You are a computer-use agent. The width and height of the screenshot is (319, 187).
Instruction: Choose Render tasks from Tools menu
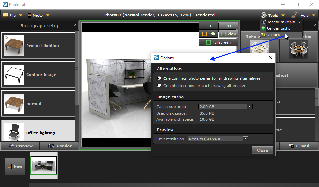(x=281, y=28)
